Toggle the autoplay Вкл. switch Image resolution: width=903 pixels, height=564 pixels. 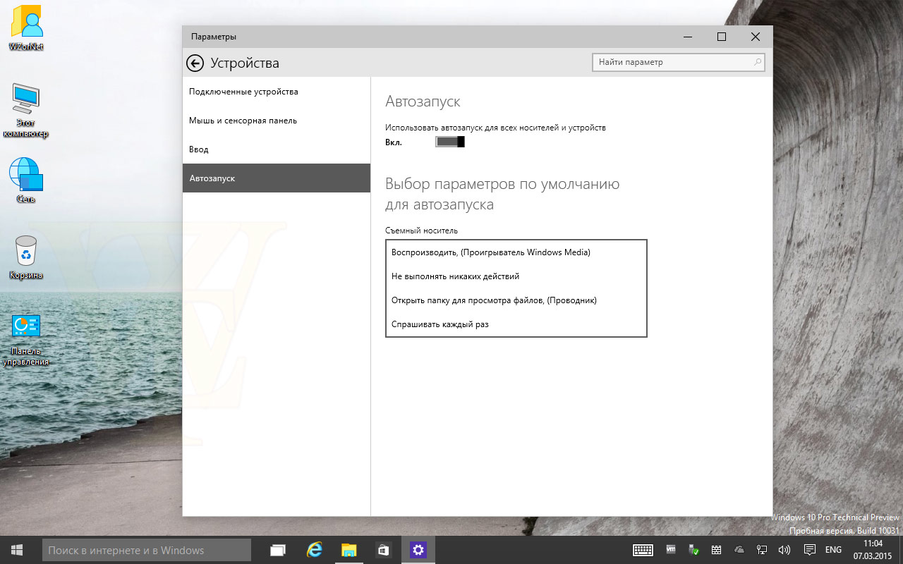(450, 142)
